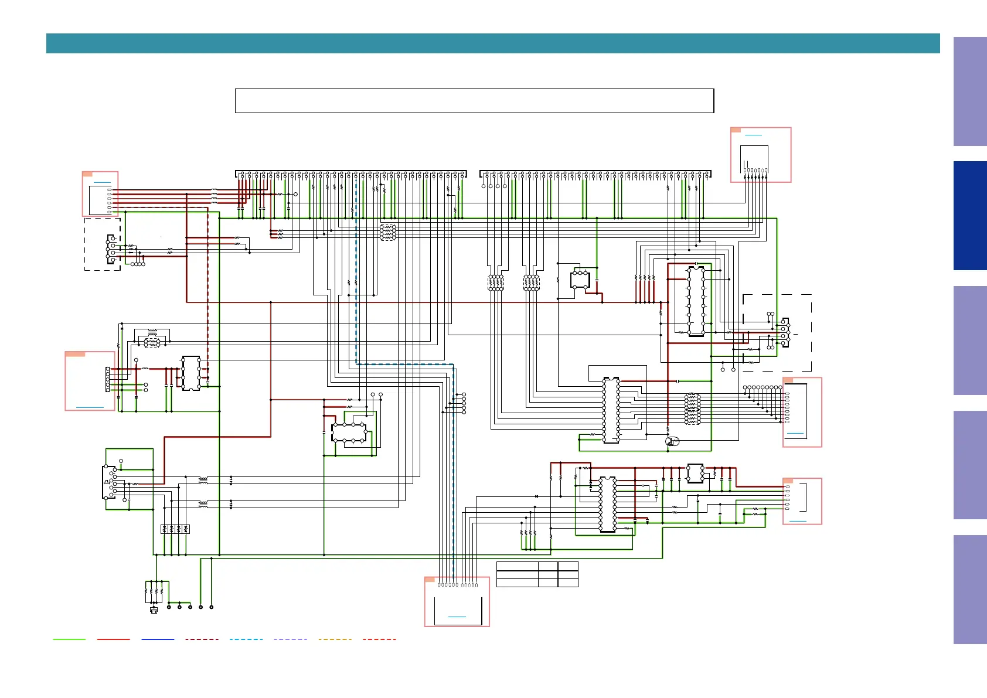Click the dashed cyan legend line
987x698 pixels.
coord(246,639)
